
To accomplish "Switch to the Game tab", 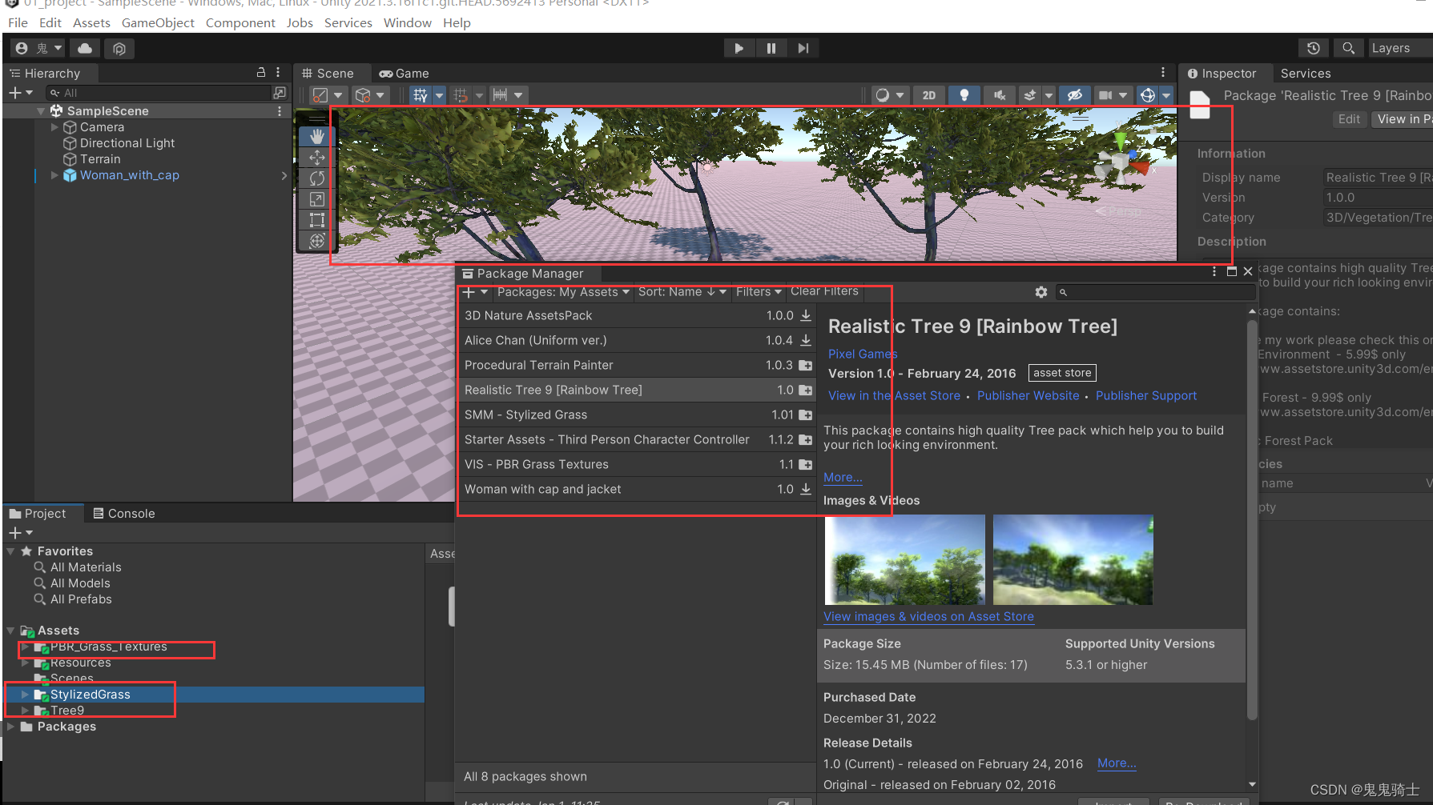I will pos(405,73).
